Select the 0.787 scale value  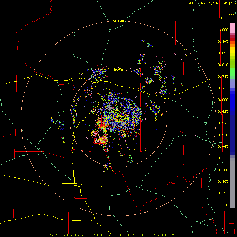pyautogui.click(x=223, y=76)
